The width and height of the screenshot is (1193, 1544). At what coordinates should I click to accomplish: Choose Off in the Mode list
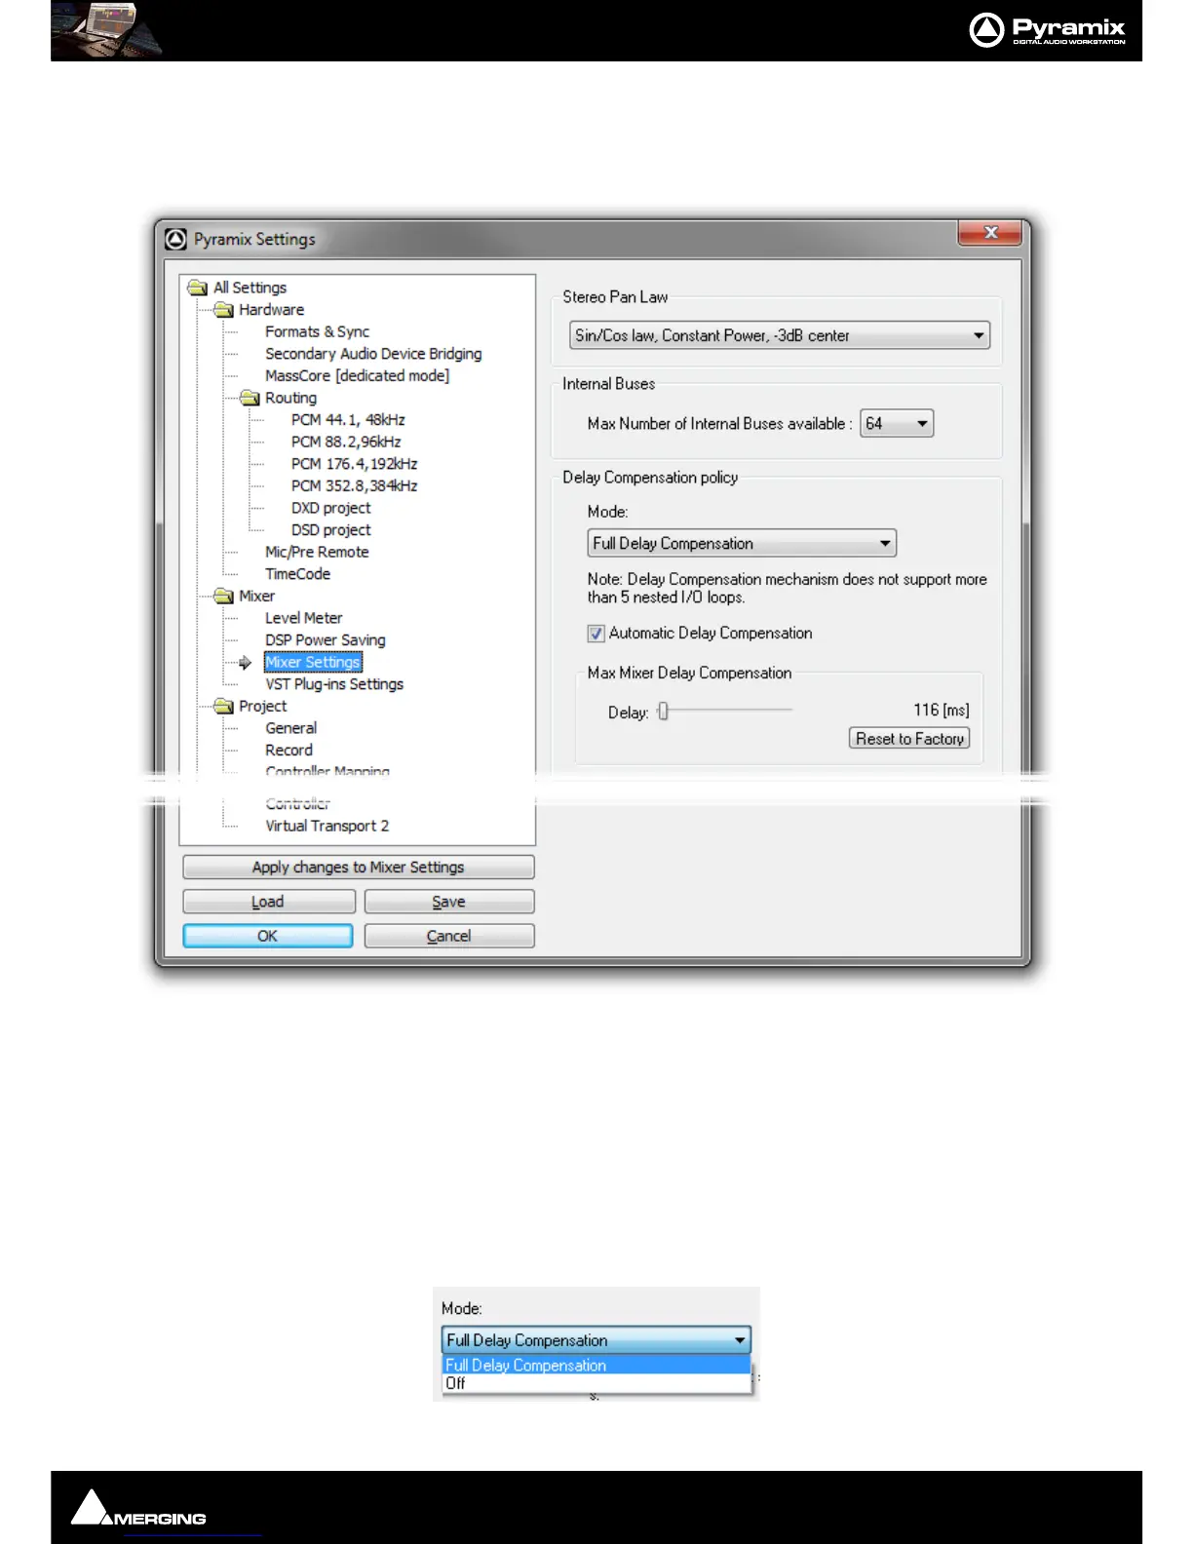click(x=596, y=1383)
